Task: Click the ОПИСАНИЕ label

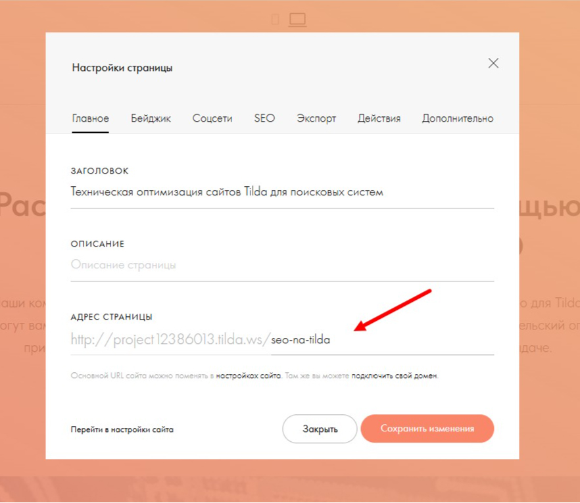Action: click(97, 244)
